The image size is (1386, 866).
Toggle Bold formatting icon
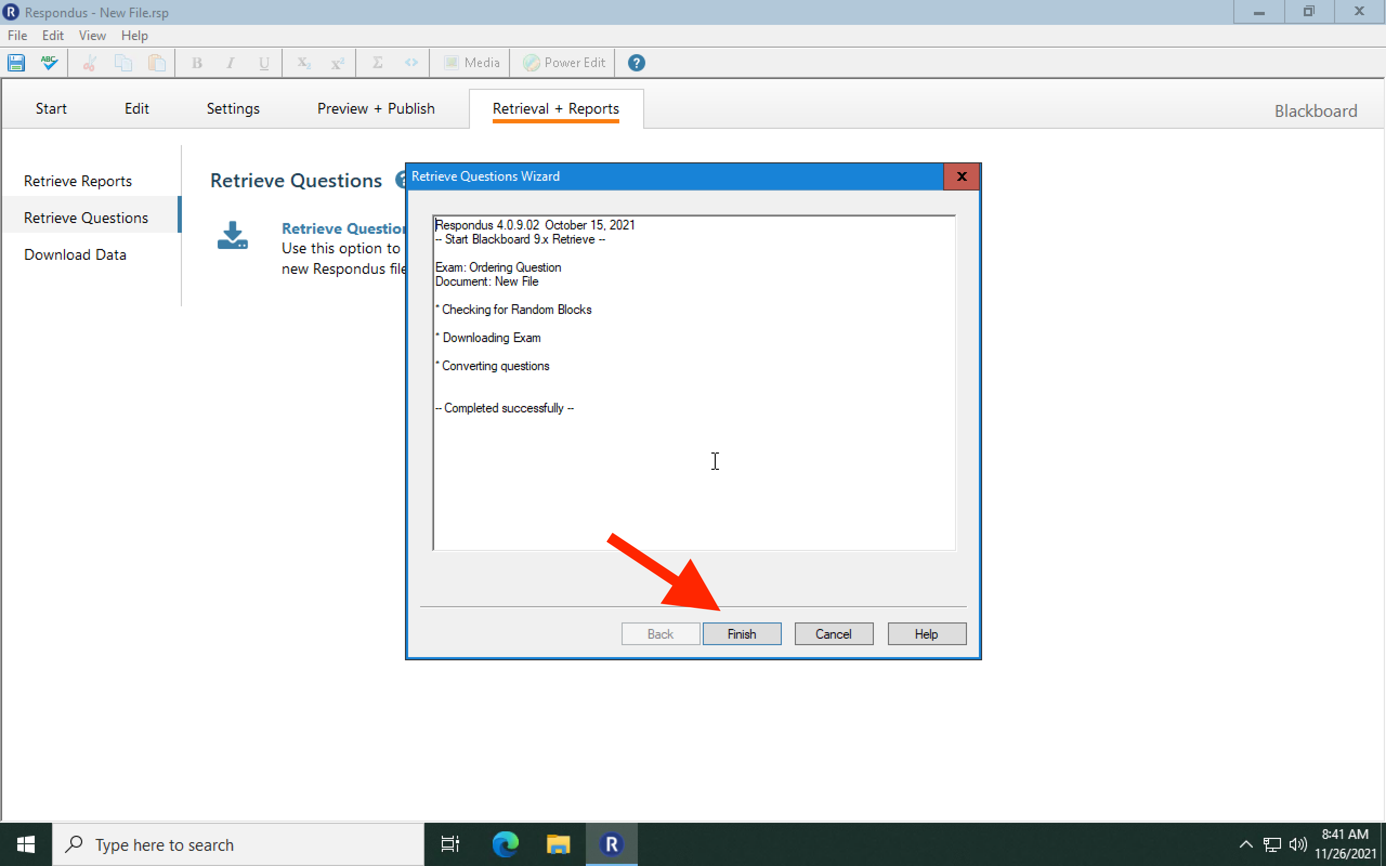[x=197, y=62]
